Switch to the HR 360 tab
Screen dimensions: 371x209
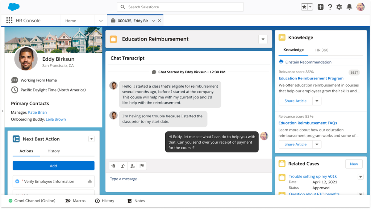point(322,50)
